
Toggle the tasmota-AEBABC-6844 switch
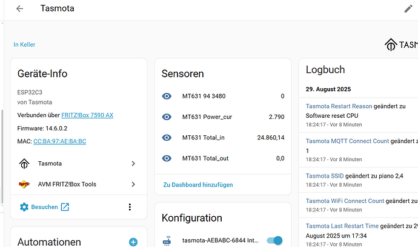274,240
